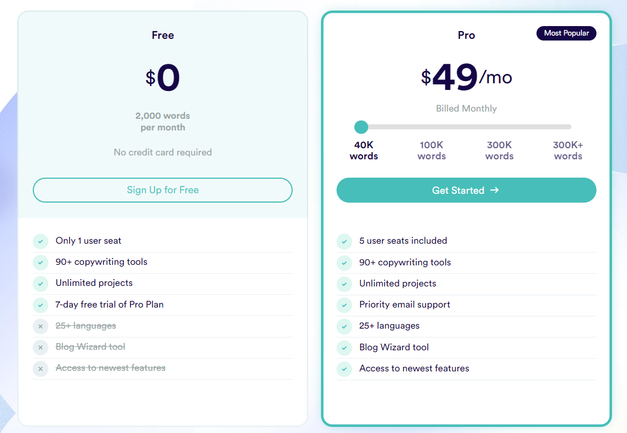Viewport: 627px width, 433px height.
Task: Click checkmark beside Pro plan Blog Wizard tool
Action: [344, 348]
